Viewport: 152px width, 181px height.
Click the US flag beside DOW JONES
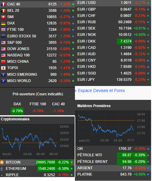coord(3,49)
